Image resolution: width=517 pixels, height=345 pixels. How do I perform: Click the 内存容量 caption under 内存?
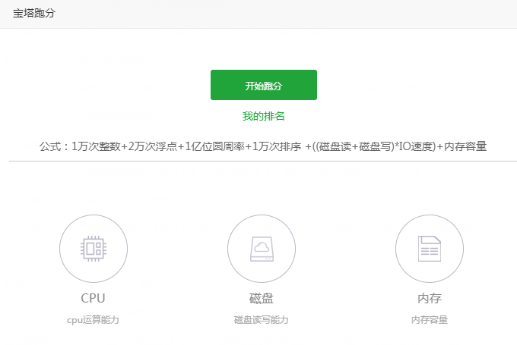(430, 320)
